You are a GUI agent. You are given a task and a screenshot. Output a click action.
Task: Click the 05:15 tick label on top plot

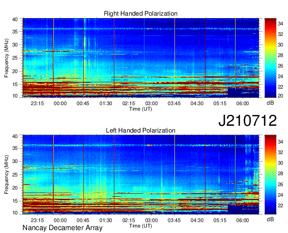[x=220, y=103]
